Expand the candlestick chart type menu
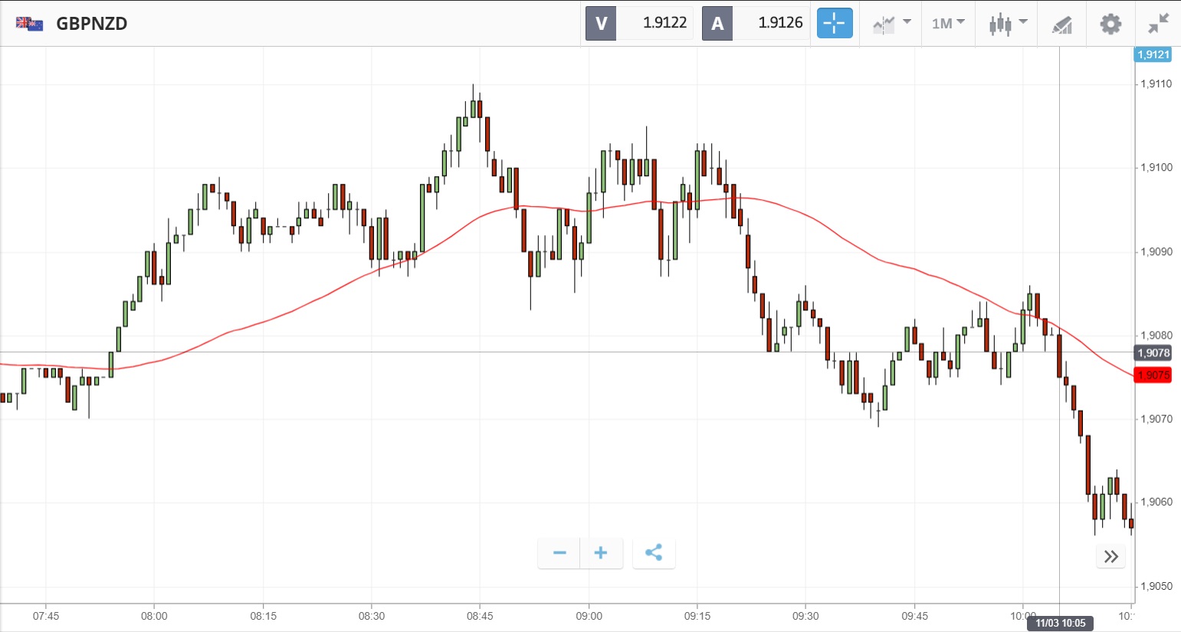The height and width of the screenshot is (632, 1181). coord(1007,24)
